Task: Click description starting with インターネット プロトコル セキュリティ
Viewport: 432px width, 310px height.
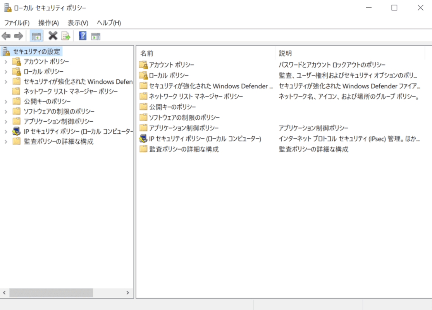Action: pos(349,139)
